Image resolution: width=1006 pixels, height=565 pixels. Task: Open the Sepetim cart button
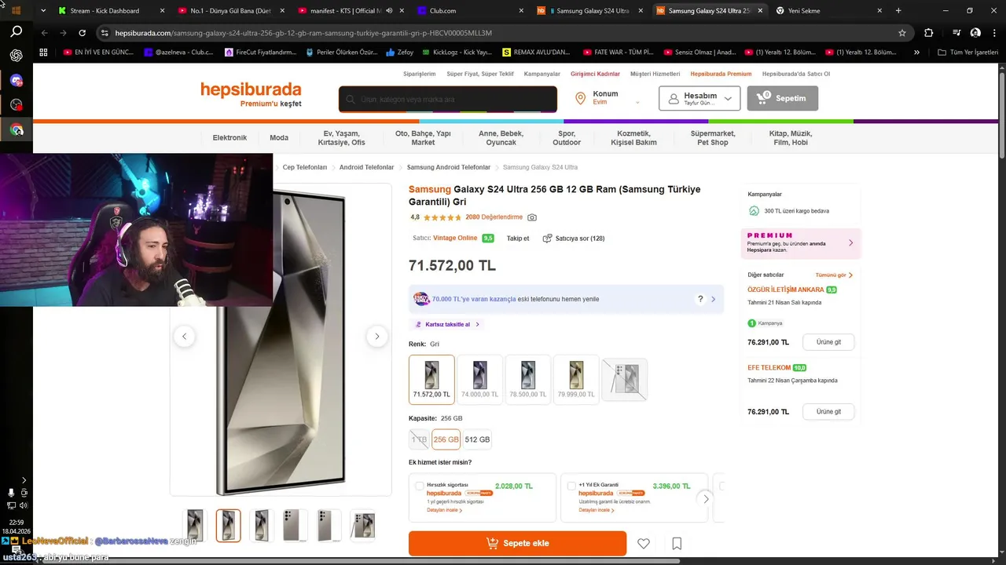click(x=782, y=98)
